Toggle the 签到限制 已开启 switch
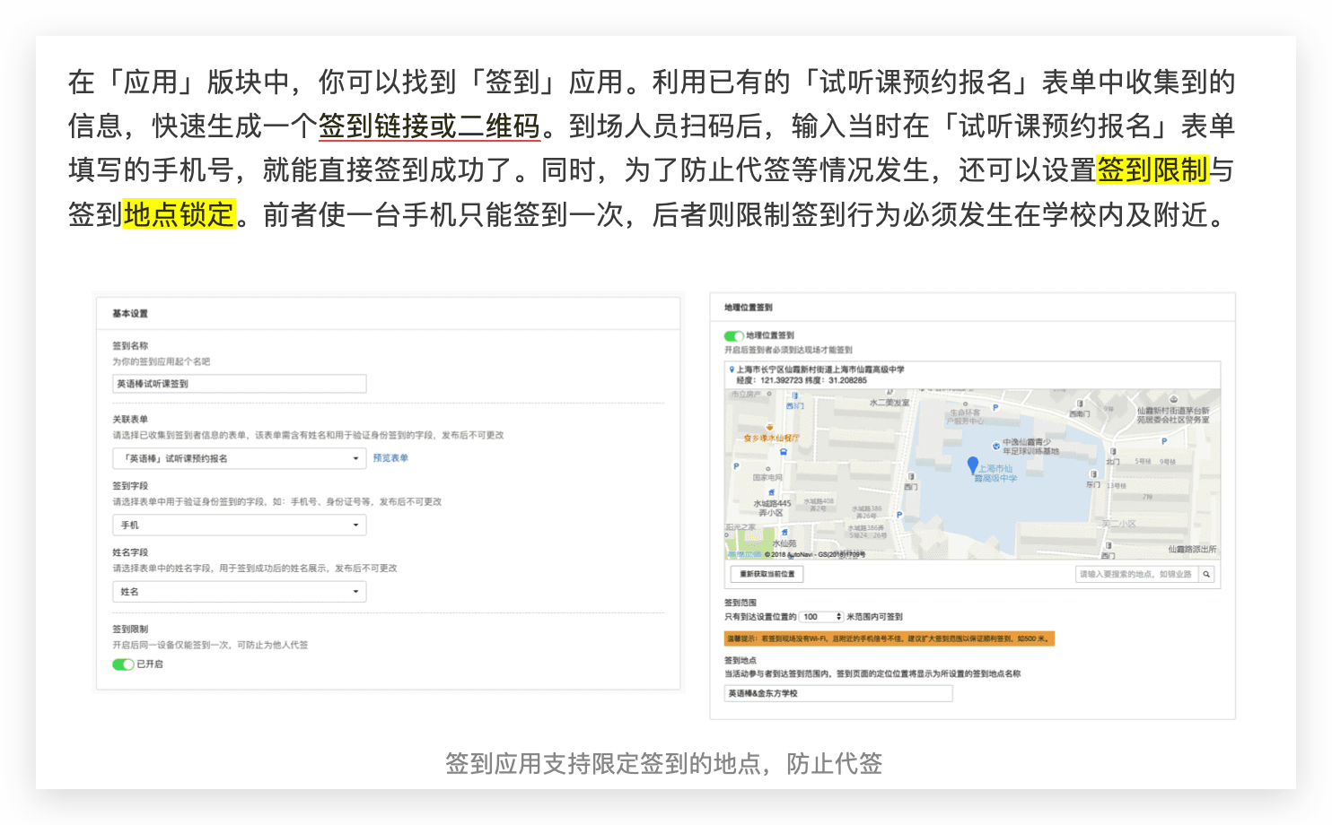 pyautogui.click(x=123, y=664)
